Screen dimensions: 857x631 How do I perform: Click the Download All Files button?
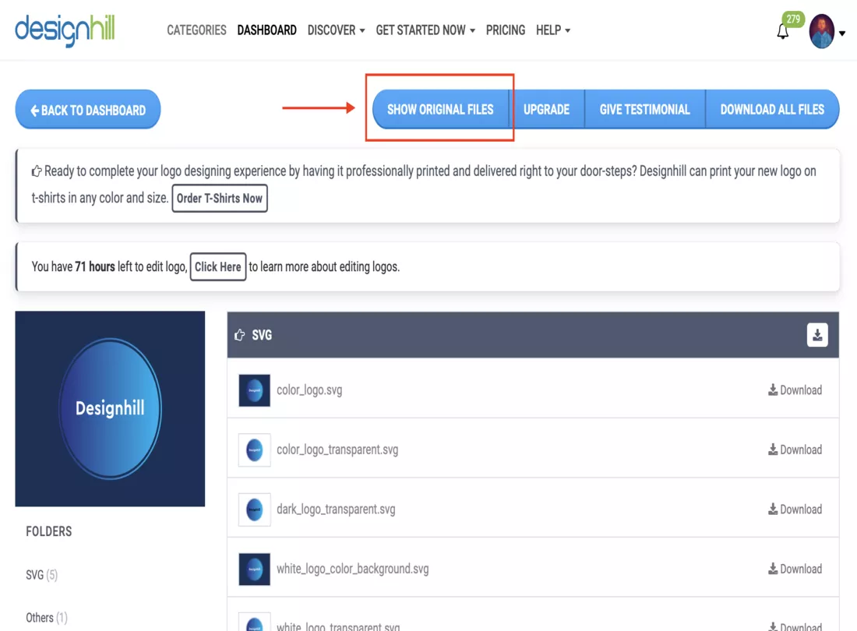tap(771, 110)
